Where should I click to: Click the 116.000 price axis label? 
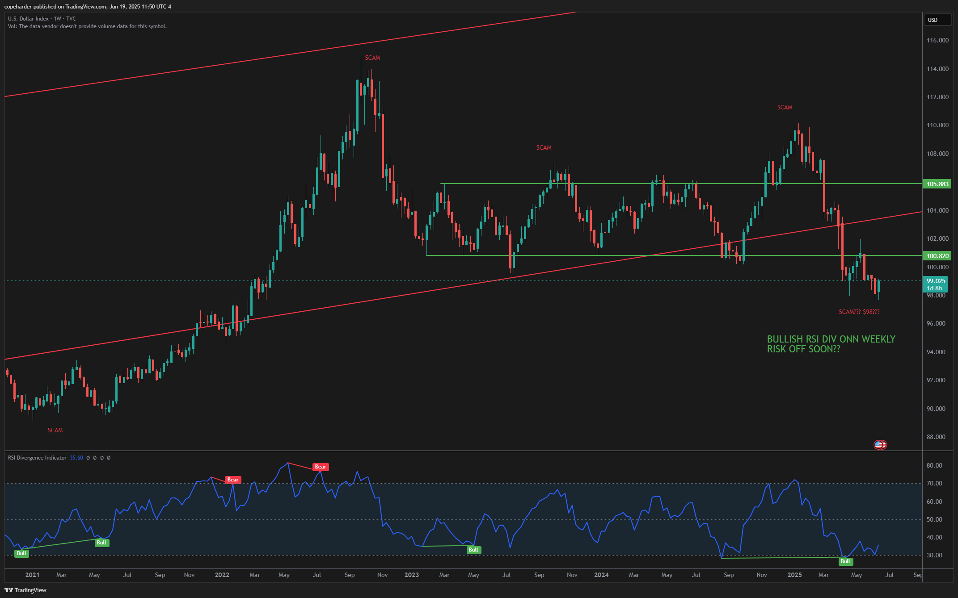pos(937,40)
